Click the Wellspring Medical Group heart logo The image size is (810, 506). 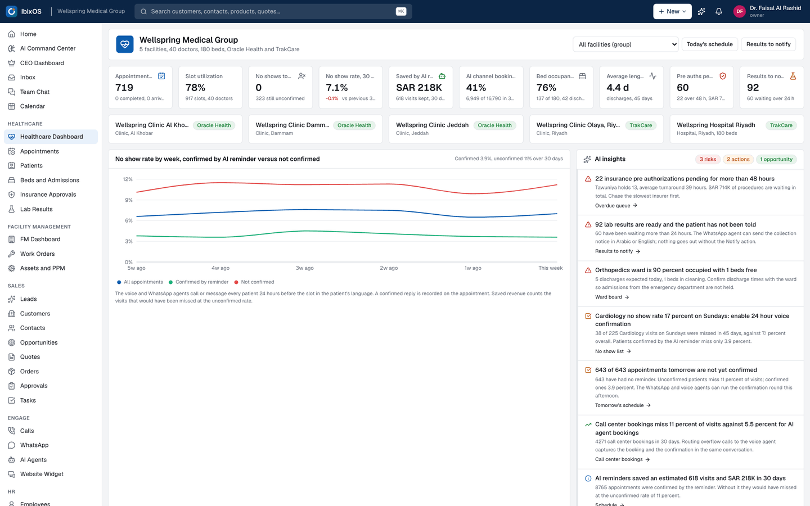pos(125,44)
